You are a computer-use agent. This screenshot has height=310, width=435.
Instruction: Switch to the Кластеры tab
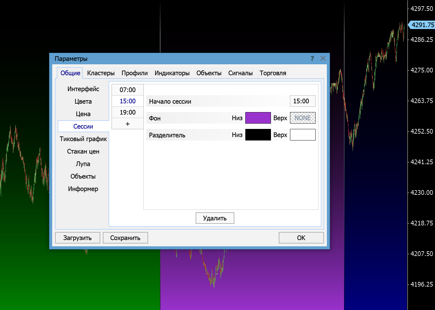[x=101, y=73]
